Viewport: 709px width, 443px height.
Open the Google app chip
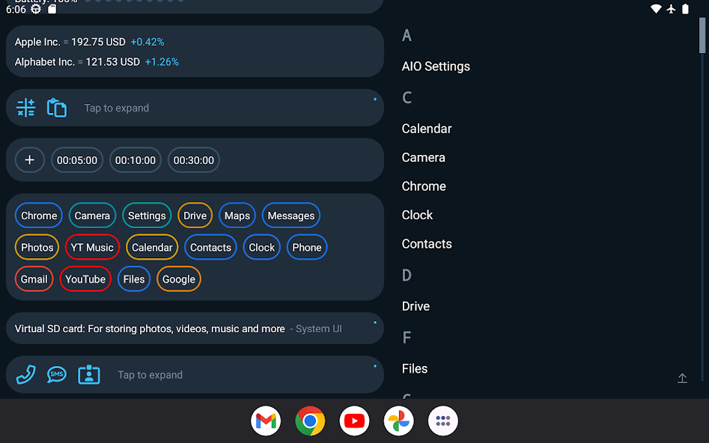click(179, 279)
